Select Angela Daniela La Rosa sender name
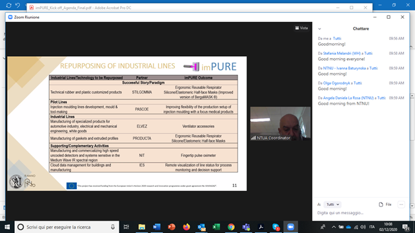This screenshot has height=233, width=415. pos(349,98)
